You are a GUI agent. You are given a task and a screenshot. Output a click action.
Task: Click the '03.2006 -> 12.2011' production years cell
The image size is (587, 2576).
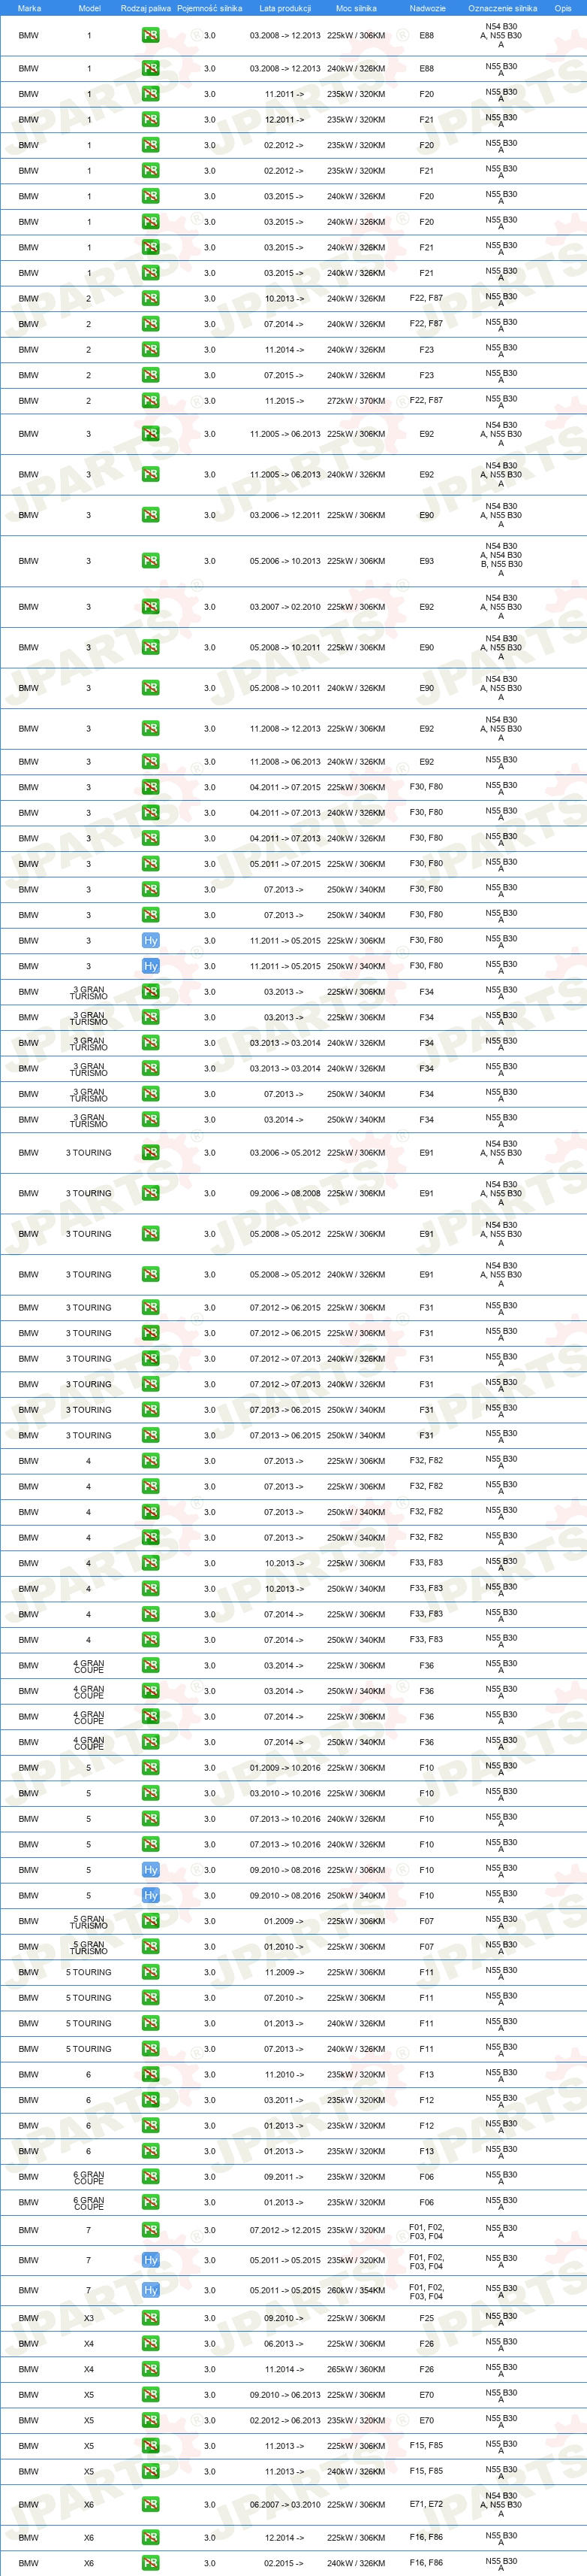coord(284,515)
